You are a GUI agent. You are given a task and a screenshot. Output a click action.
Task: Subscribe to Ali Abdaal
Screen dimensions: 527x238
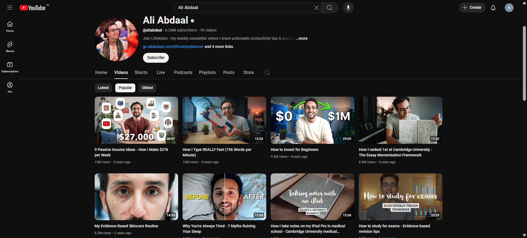pyautogui.click(x=156, y=58)
